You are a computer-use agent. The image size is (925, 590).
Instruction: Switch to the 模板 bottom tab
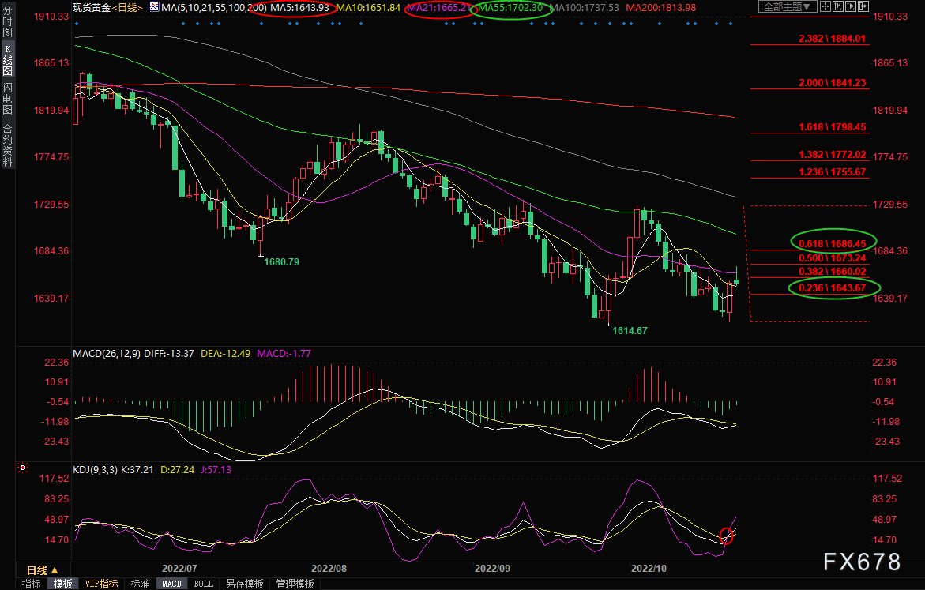pyautogui.click(x=63, y=584)
